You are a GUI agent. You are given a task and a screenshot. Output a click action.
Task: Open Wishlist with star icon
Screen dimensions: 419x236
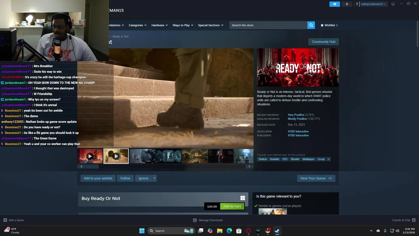(x=329, y=25)
